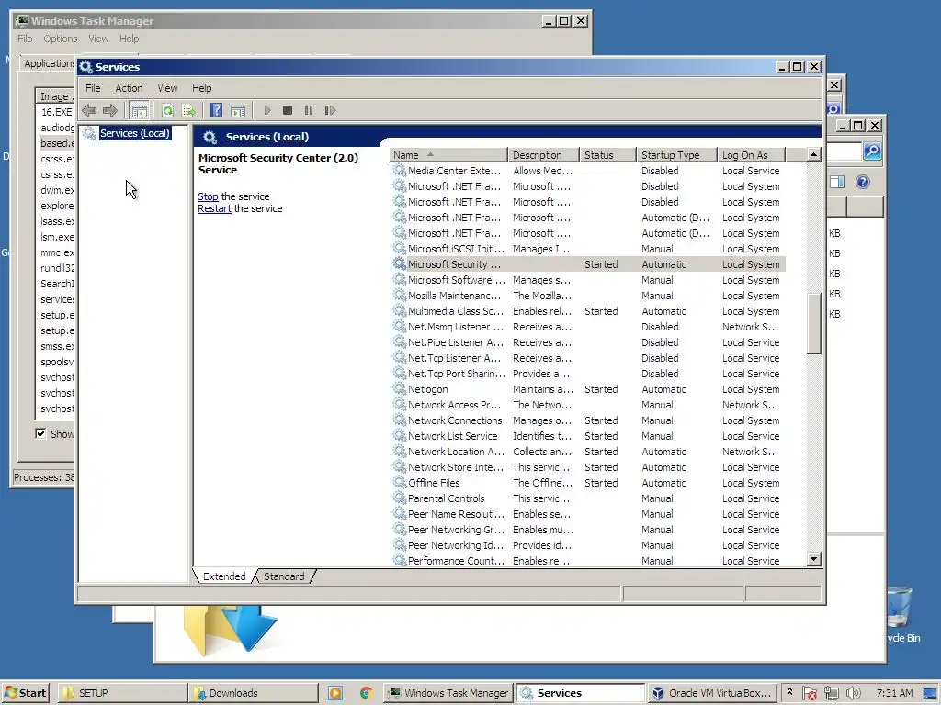Click the Chrome icon on the taskbar

(x=366, y=693)
